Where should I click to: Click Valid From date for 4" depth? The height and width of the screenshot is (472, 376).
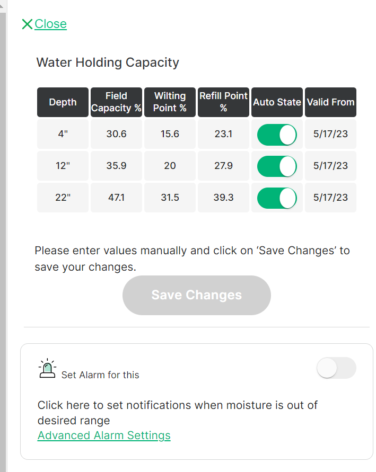coord(330,135)
